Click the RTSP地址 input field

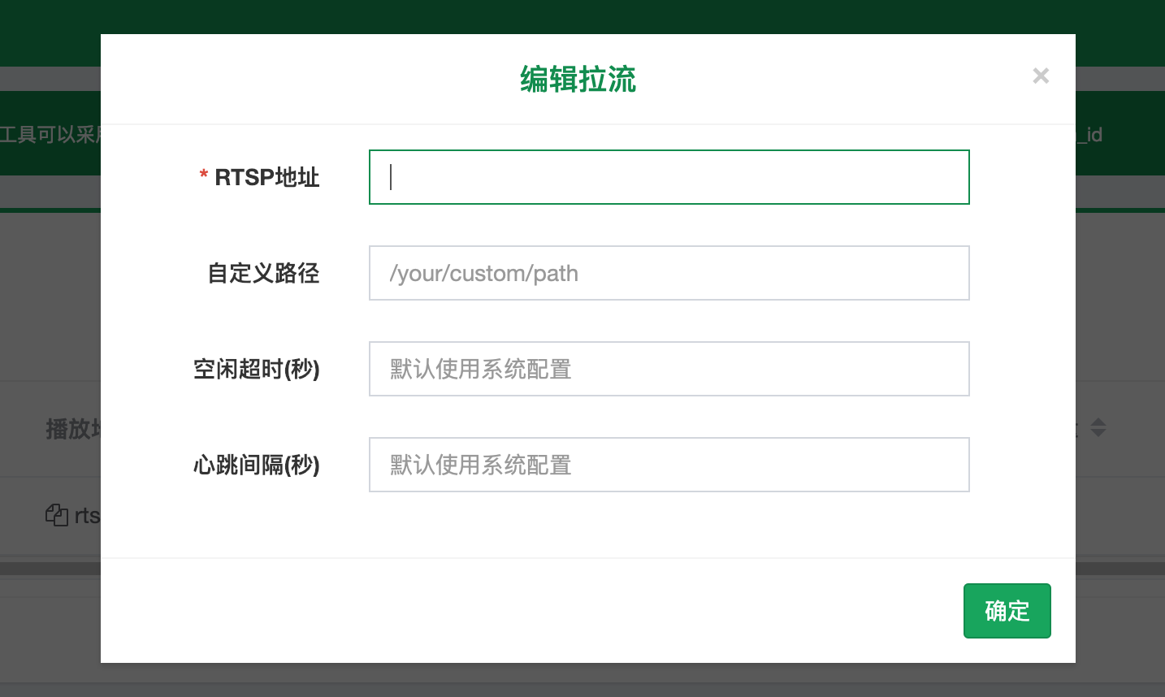669,177
